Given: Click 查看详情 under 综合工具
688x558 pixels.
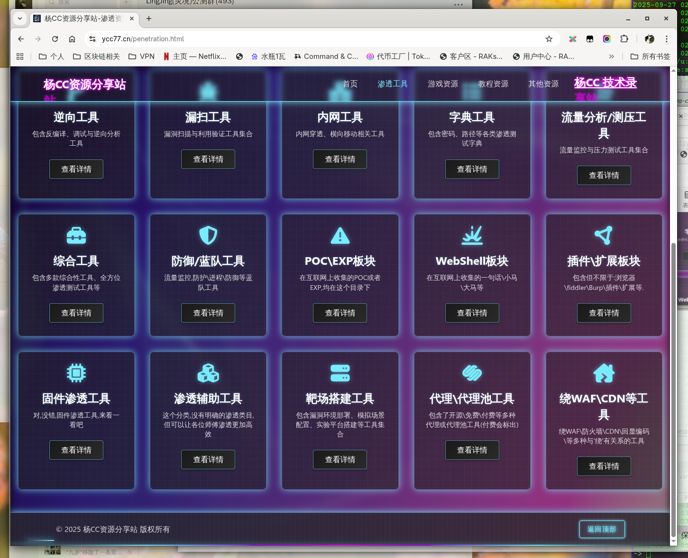Looking at the screenshot, I should click(x=76, y=313).
